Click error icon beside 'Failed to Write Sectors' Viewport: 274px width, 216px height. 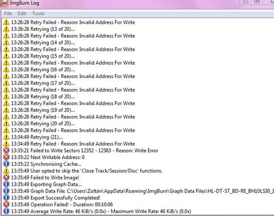(6, 150)
